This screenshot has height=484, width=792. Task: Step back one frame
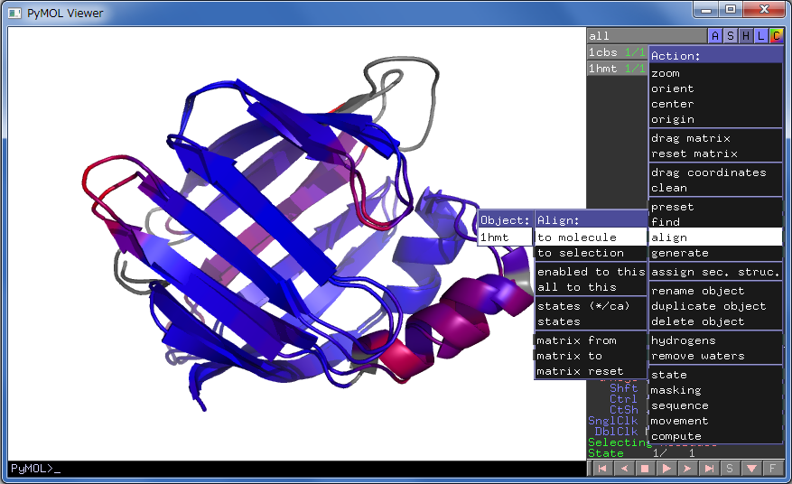(623, 469)
